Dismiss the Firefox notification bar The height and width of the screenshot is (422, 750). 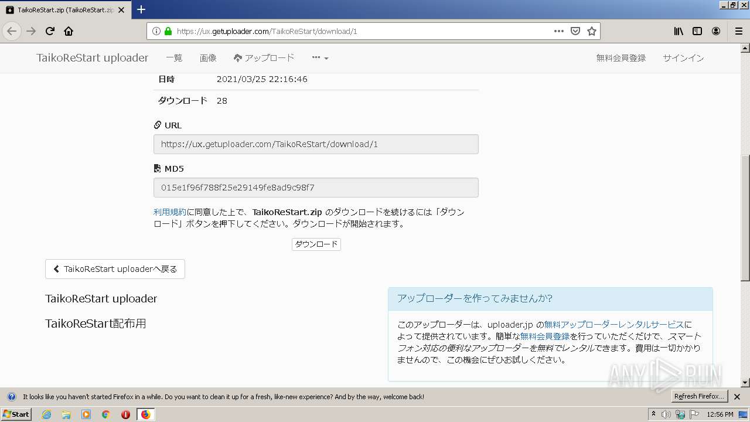pyautogui.click(x=737, y=397)
